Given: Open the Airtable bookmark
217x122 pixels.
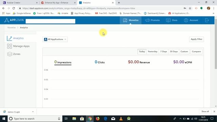Looking at the screenshot, I should 63,13.
